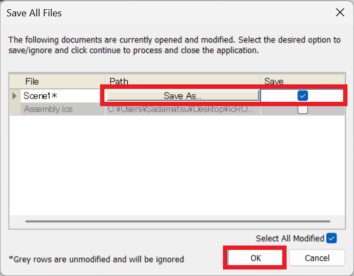Toggle the Select All Modified checkbox
This screenshot has width=354, height=276.
tap(331, 238)
